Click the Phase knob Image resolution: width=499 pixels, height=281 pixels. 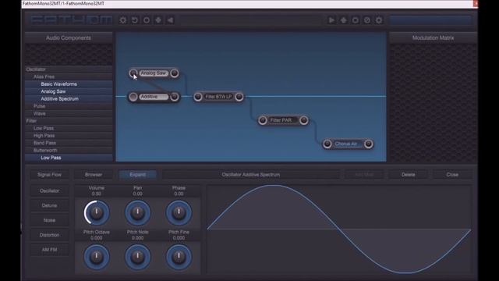pos(179,212)
